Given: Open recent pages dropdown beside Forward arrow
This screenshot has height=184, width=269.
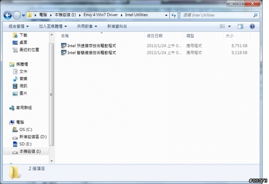Looking at the screenshot, I should pos(24,16).
